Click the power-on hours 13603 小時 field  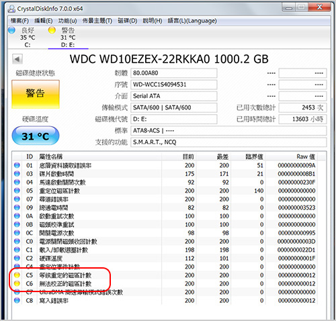point(302,119)
